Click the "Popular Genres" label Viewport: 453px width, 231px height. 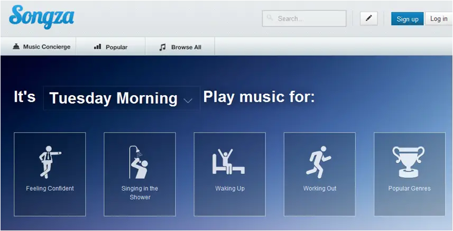[x=410, y=189]
